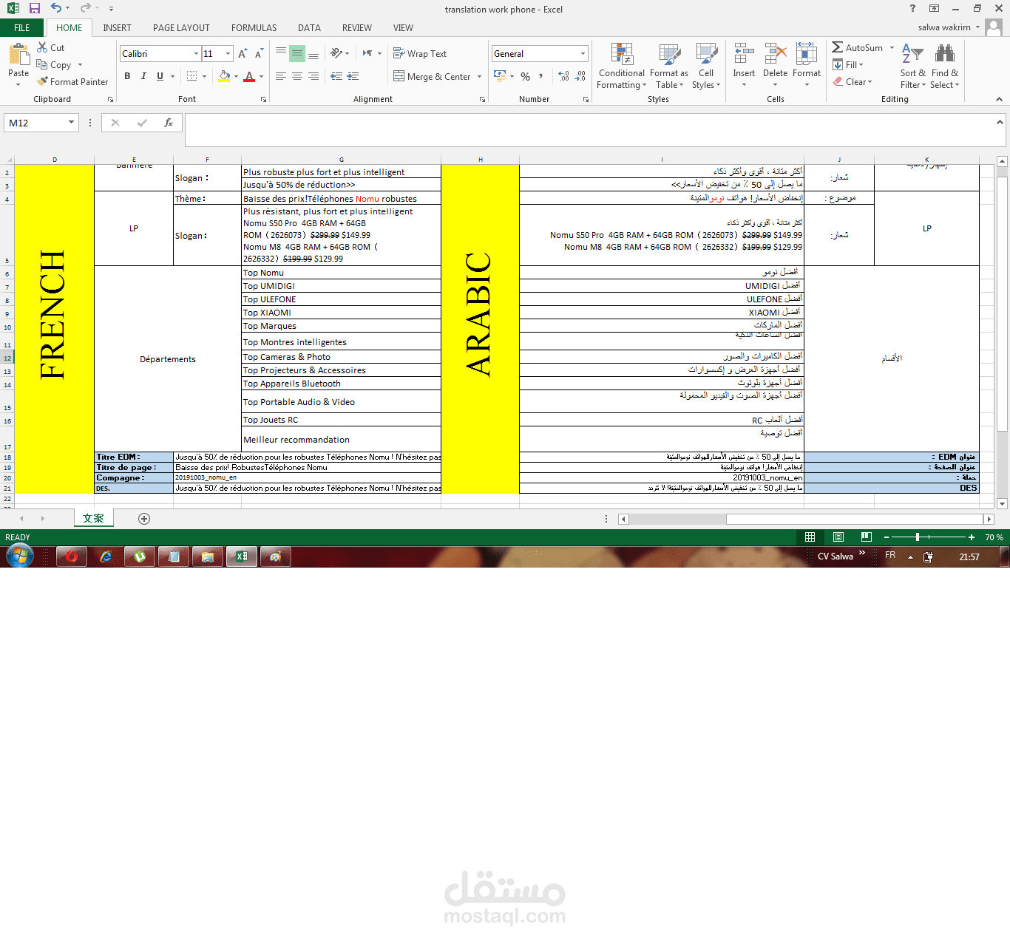
Task: Click the Orientation text rotation icon
Action: (x=336, y=53)
